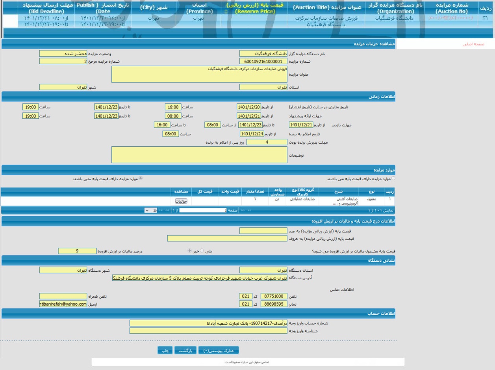Select radio 'موارد مزایده دارای قیمت پایه نمی باشند'
This screenshot has height=370, width=495.
(x=141, y=179)
